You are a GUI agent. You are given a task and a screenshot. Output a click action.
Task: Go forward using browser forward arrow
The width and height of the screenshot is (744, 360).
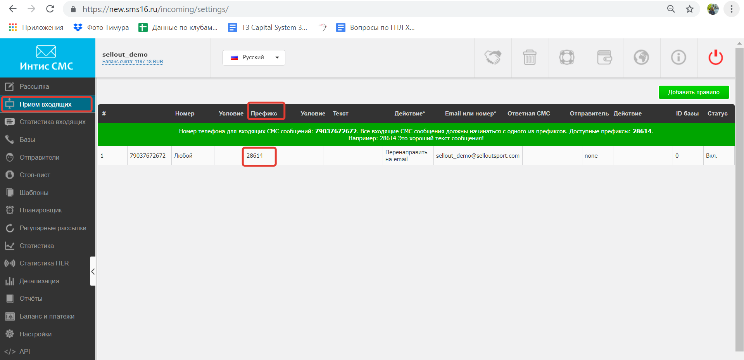click(31, 9)
